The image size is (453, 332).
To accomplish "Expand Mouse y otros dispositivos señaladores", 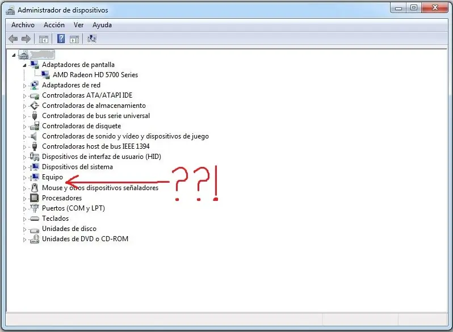I will click(24, 188).
